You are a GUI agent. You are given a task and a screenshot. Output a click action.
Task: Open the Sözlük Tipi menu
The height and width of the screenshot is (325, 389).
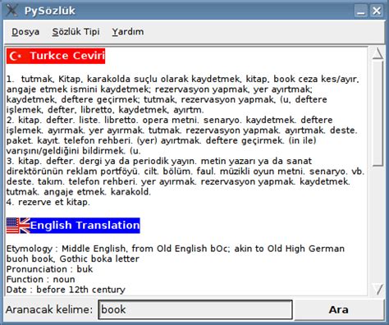pos(76,32)
